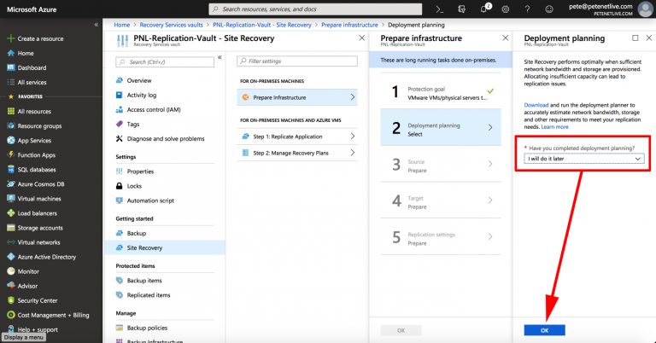Open Load balancers favorite
This screenshot has width=656, height=343.
coord(38,213)
